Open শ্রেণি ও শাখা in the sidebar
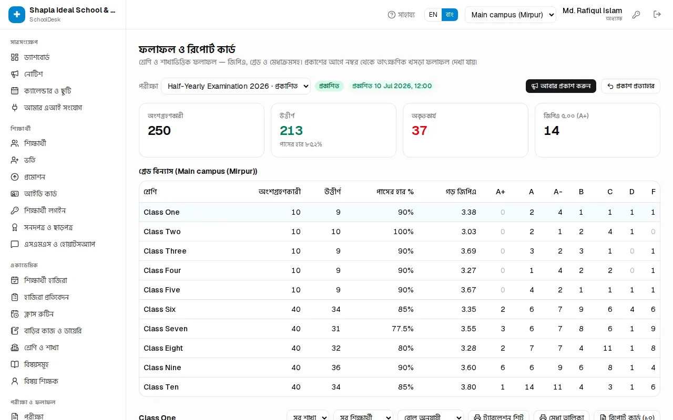The width and height of the screenshot is (673, 420). (x=63, y=348)
